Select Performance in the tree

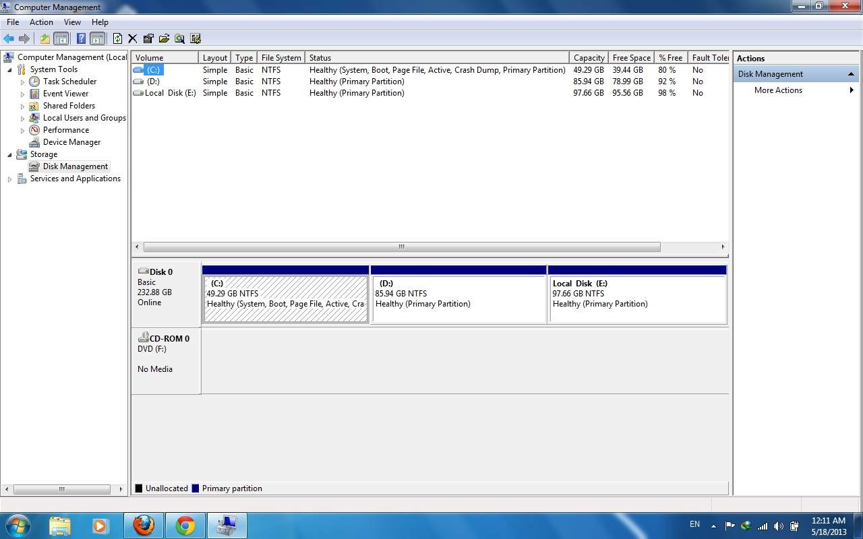pos(66,130)
